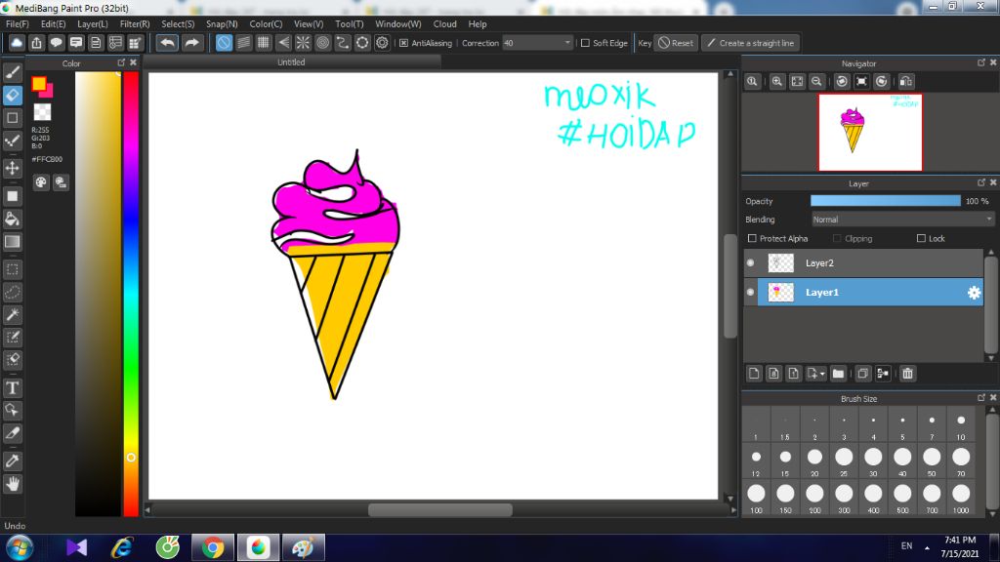Screen dimensions: 1000x562
Task: Select brush size 1000
Action: click(x=961, y=499)
